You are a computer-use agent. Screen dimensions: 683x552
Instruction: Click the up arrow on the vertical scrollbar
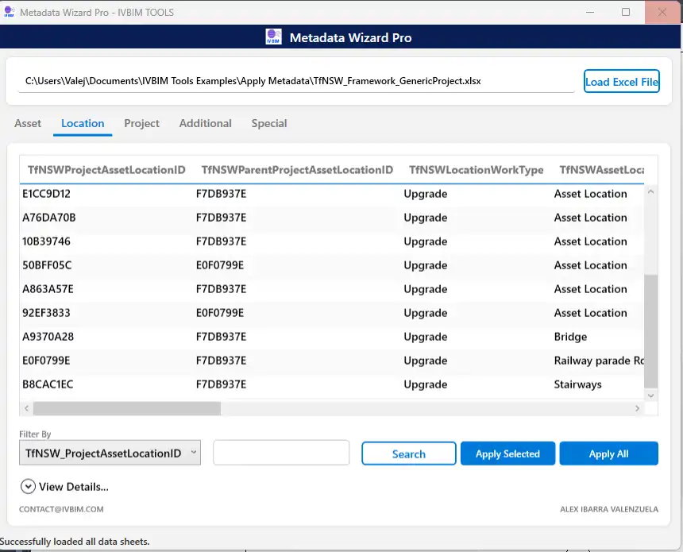pos(651,191)
